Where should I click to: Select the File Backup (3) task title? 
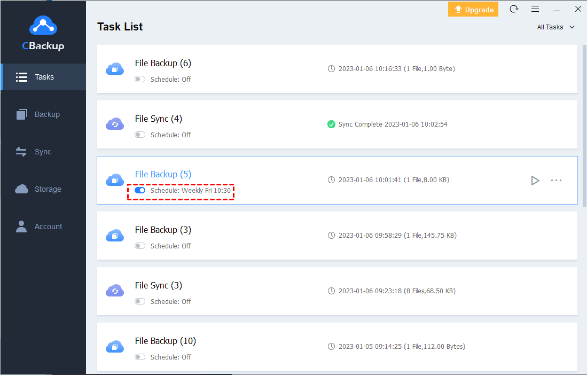(163, 230)
